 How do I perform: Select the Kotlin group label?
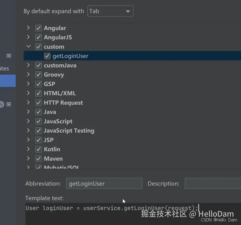pos(52,149)
